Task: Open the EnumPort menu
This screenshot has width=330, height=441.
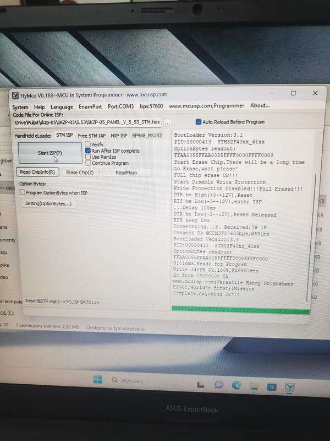Action: pos(90,106)
